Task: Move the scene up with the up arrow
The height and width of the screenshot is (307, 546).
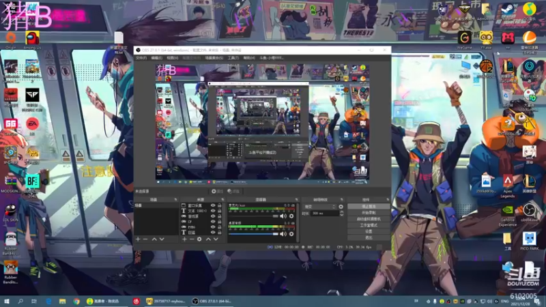Action: (x=154, y=239)
